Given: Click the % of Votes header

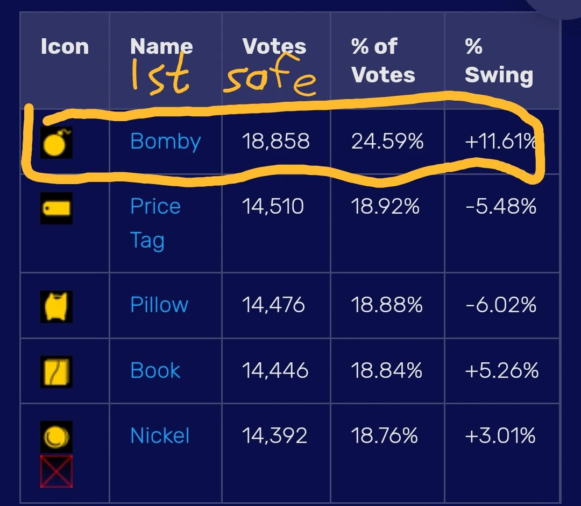Looking at the screenshot, I should click(383, 60).
